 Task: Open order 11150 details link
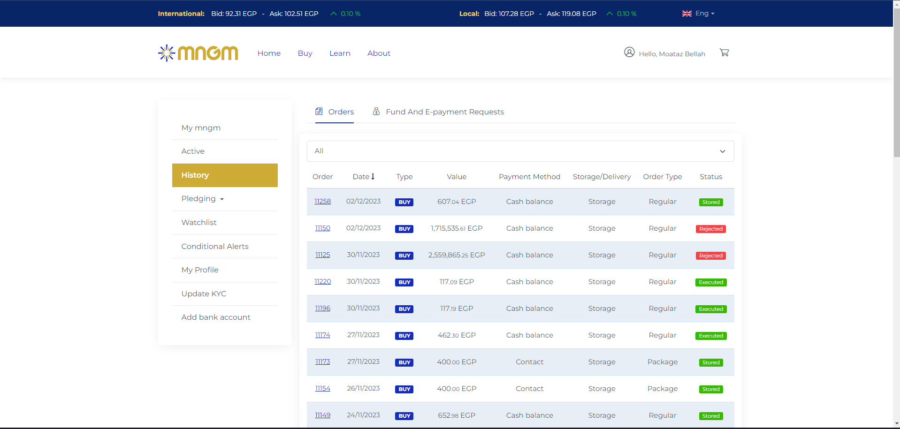tap(322, 228)
